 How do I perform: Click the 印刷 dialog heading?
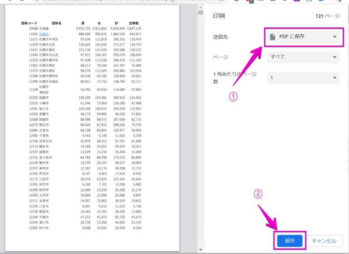click(219, 16)
